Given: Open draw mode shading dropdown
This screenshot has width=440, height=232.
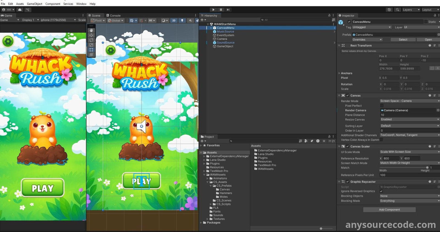Looking at the screenshot, I should (165, 20).
